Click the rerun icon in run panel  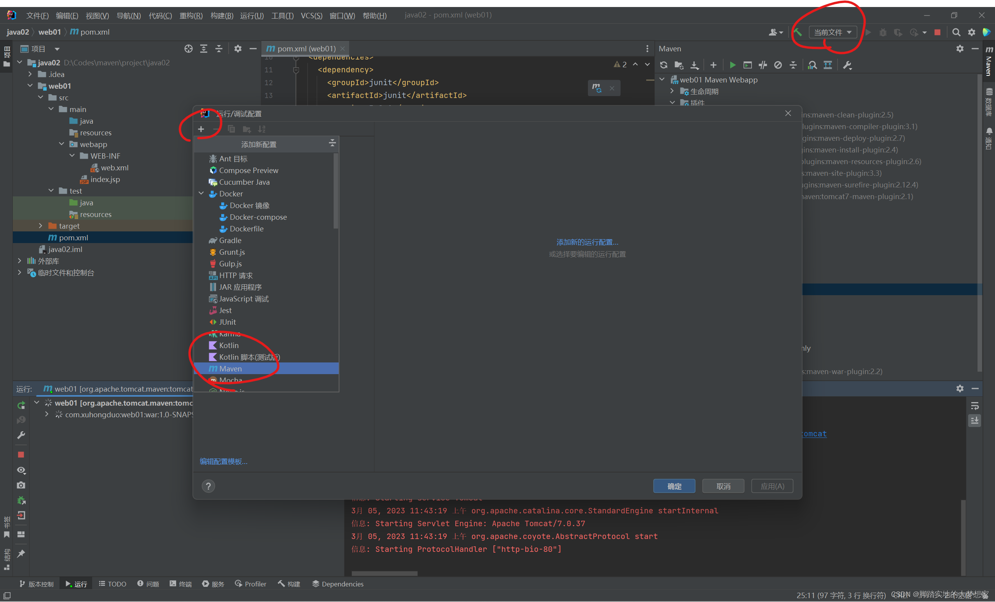pyautogui.click(x=21, y=405)
